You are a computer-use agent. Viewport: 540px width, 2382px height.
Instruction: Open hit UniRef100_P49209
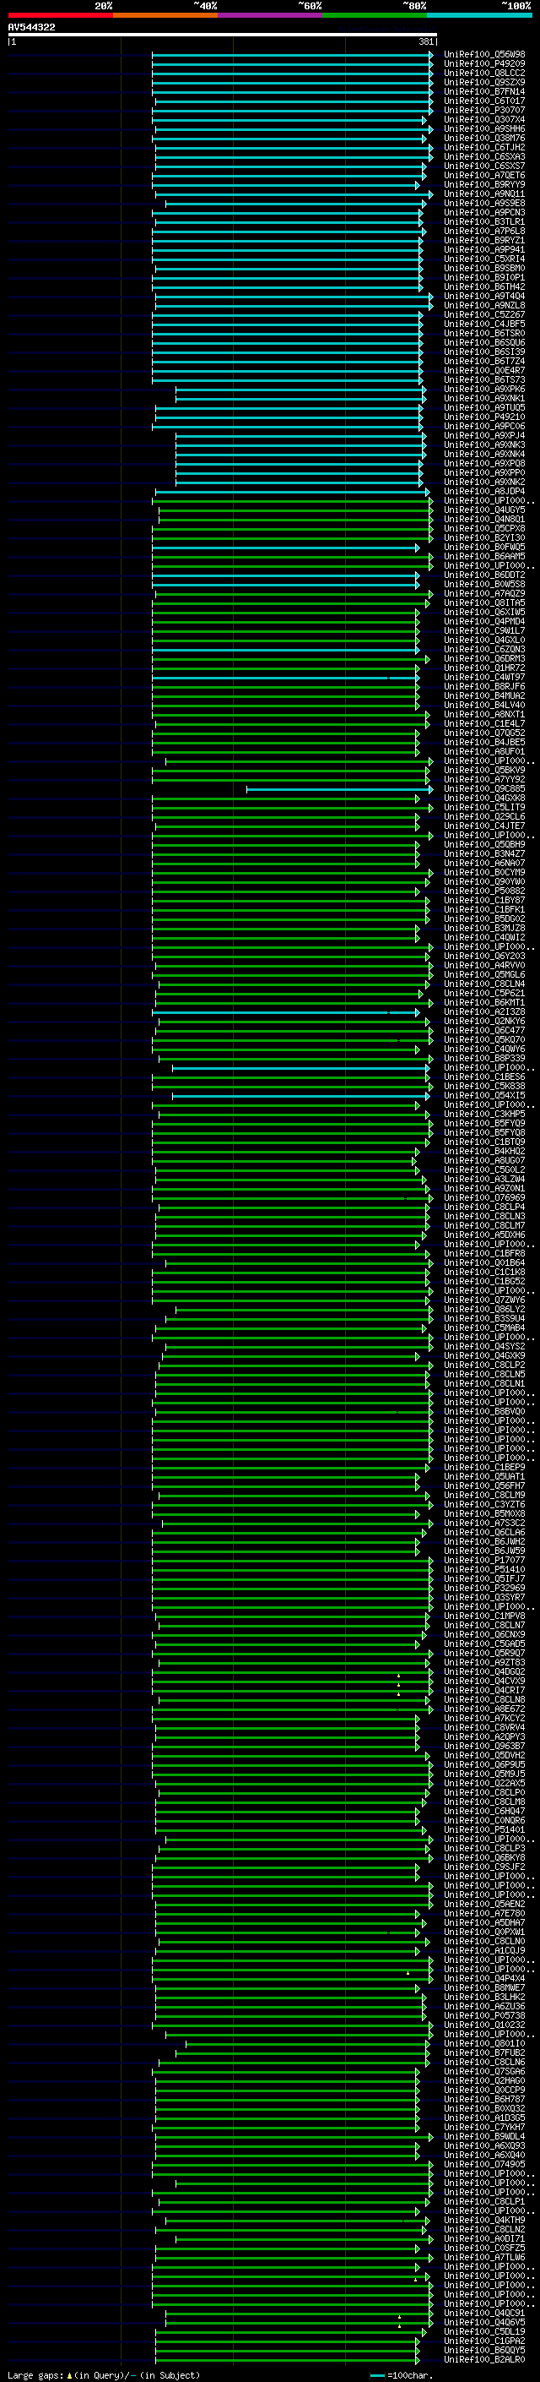[484, 64]
